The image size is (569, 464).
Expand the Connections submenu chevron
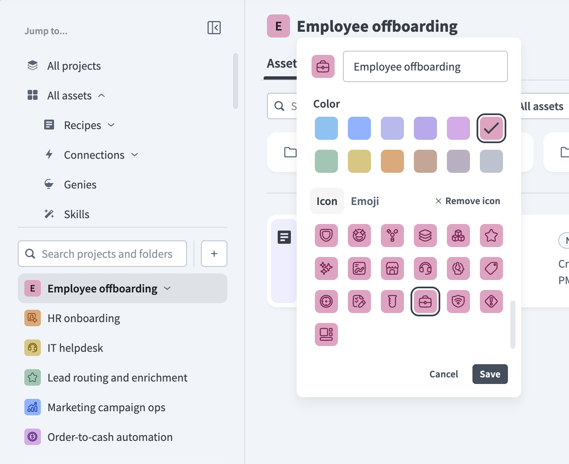(x=135, y=155)
